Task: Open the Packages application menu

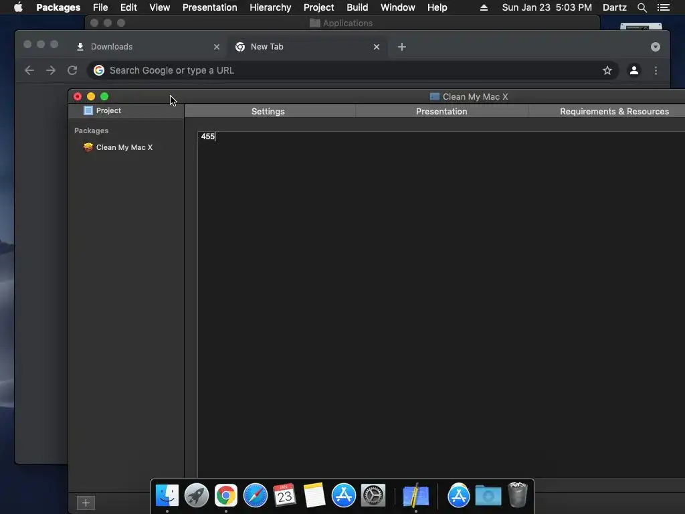Action: [58, 7]
